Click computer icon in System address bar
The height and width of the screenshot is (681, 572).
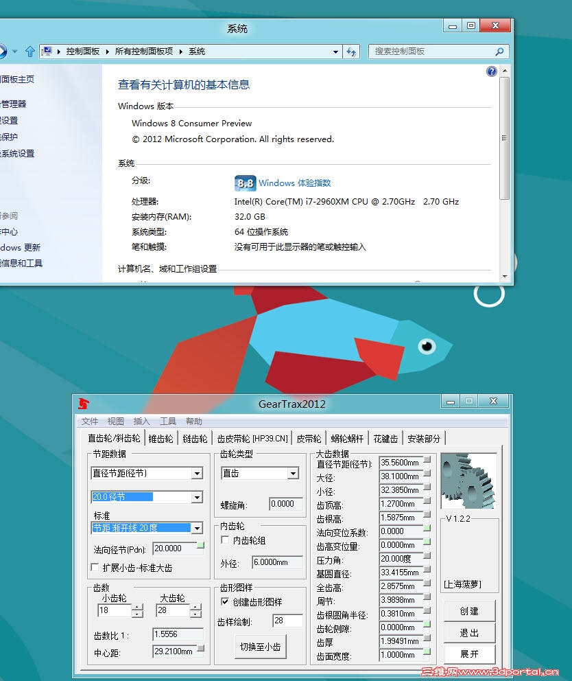(x=47, y=51)
